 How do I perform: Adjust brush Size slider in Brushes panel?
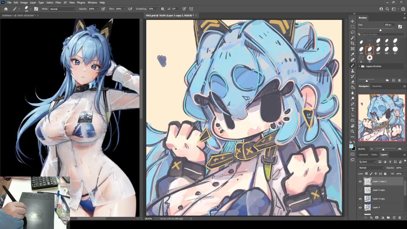[x=380, y=30]
